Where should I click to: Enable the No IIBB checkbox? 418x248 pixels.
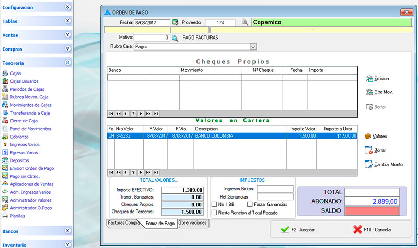pos(214,204)
